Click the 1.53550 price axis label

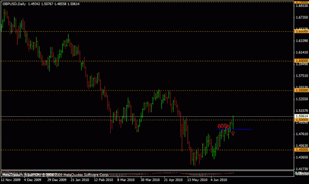302,99
